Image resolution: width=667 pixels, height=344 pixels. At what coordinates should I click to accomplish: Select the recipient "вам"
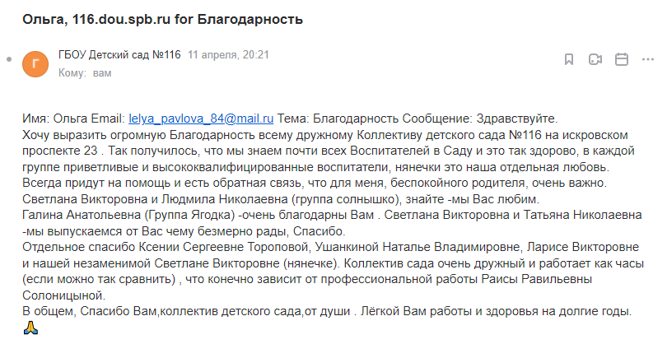(102, 73)
